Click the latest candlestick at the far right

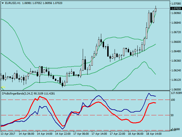point(156,10)
